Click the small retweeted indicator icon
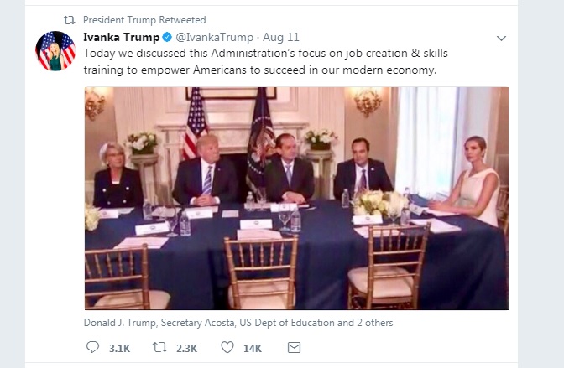564x368 pixels. coord(69,20)
